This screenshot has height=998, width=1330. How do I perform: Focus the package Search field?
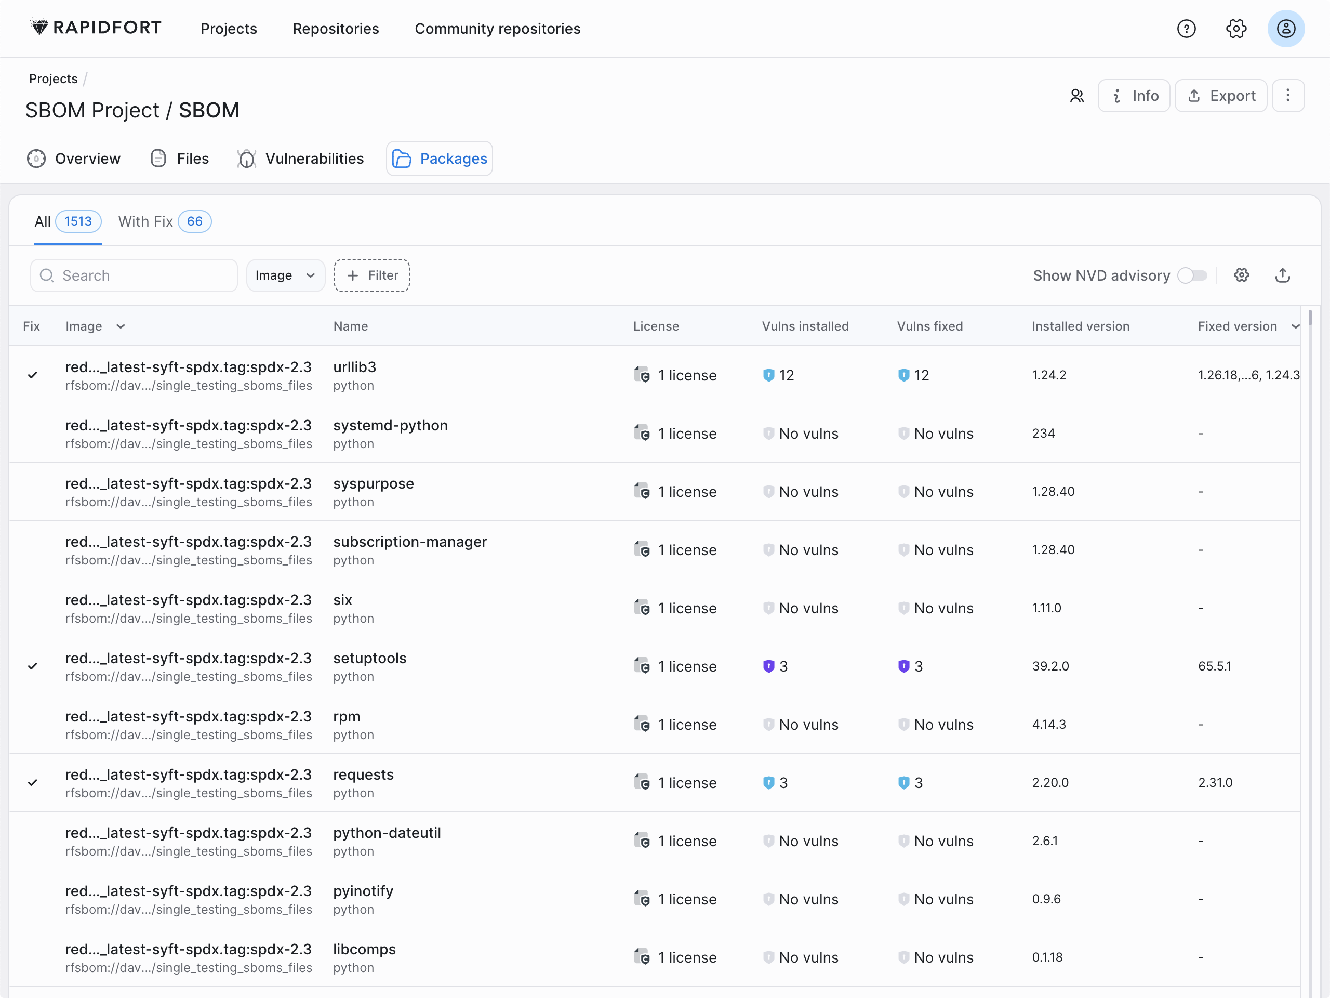[x=134, y=275]
